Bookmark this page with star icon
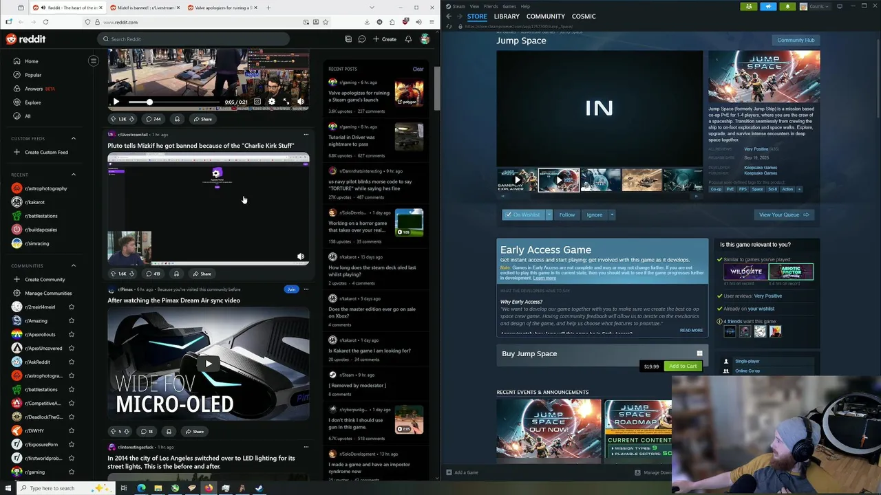881x495 pixels. pyautogui.click(x=326, y=22)
